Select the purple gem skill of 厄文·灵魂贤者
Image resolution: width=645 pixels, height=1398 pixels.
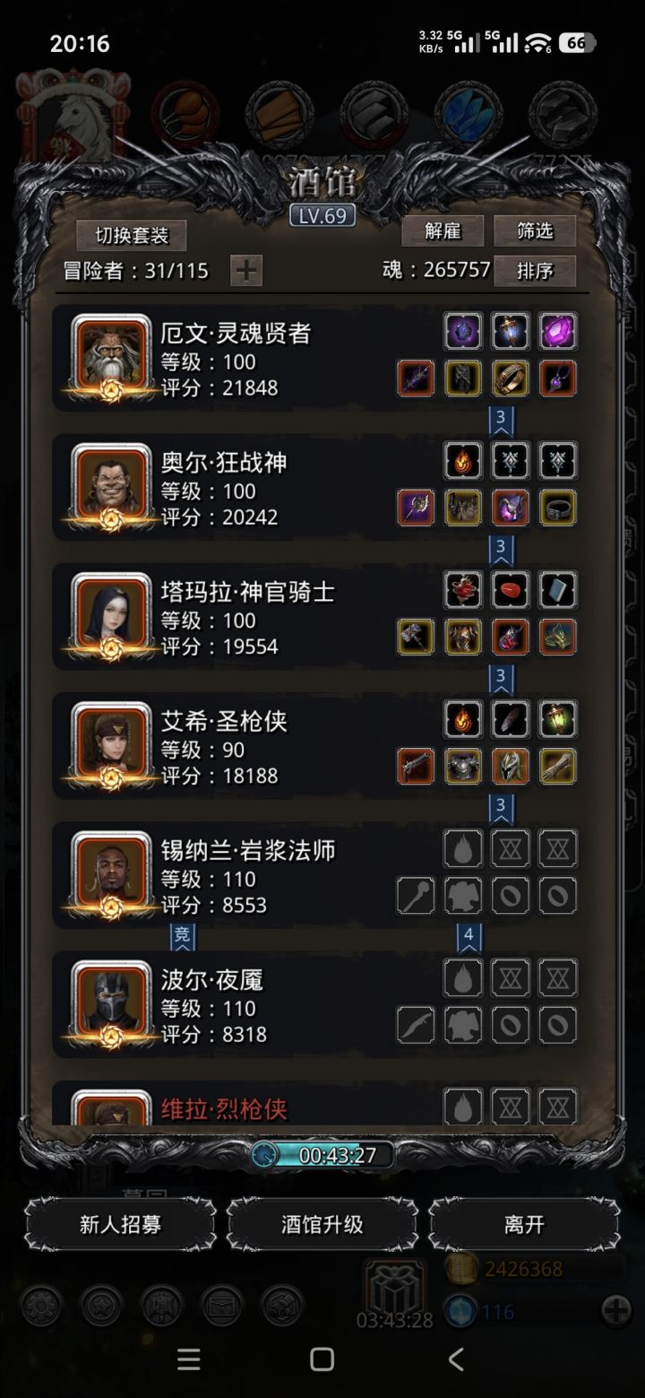coord(557,331)
